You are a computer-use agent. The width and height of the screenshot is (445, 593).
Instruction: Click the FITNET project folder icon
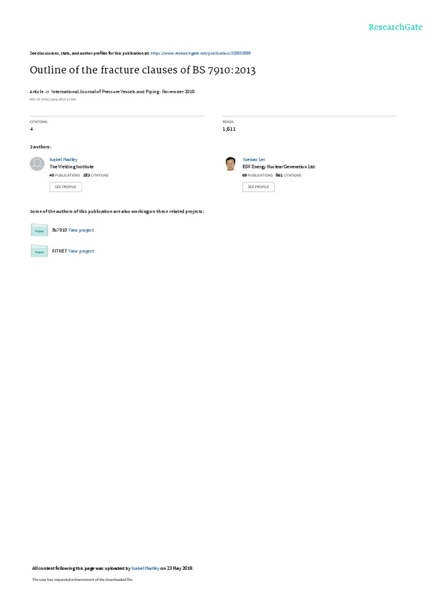pos(39,251)
